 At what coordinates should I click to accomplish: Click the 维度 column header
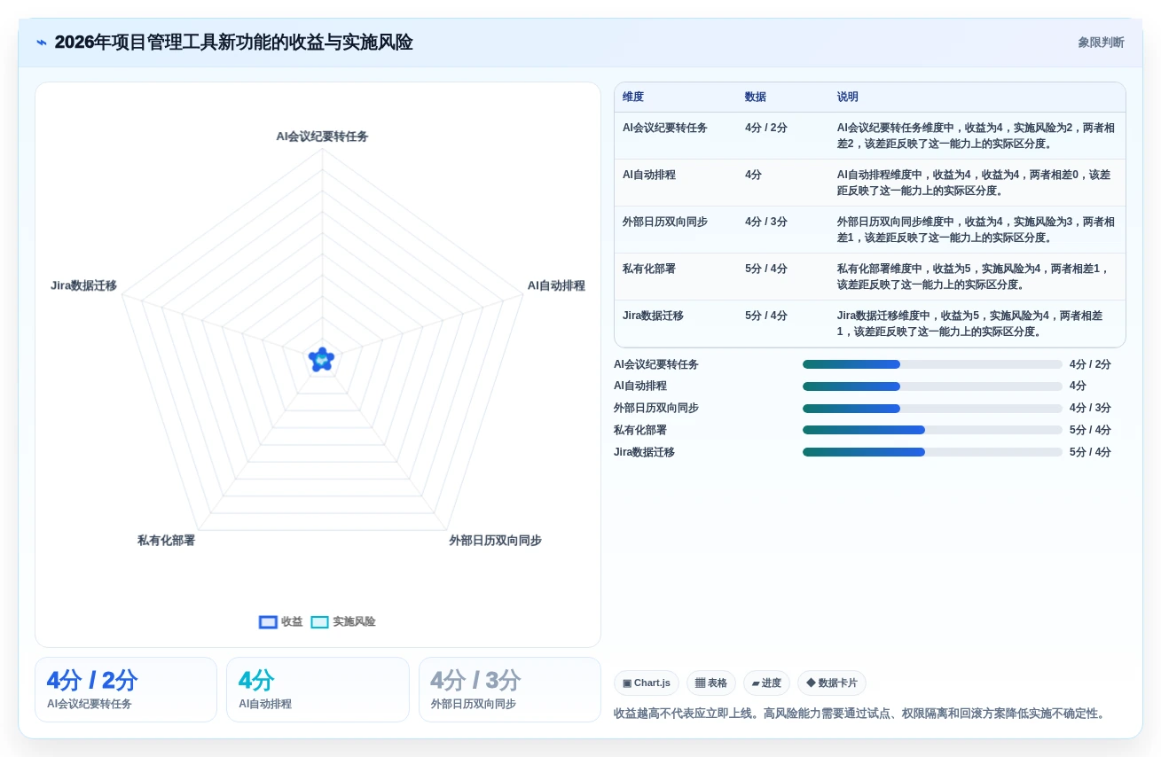pyautogui.click(x=633, y=98)
